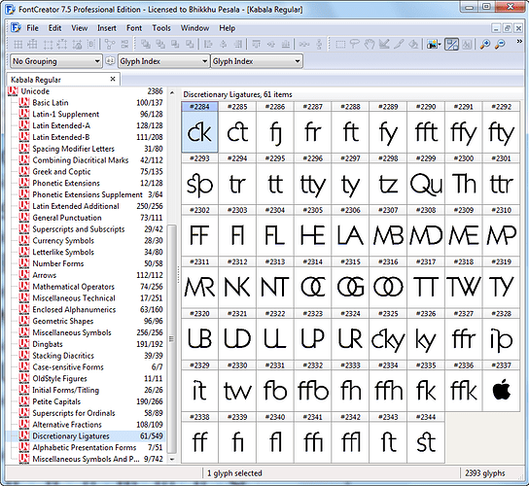This screenshot has width=529, height=486.
Task: Select the knife tool
Action: click(x=399, y=44)
